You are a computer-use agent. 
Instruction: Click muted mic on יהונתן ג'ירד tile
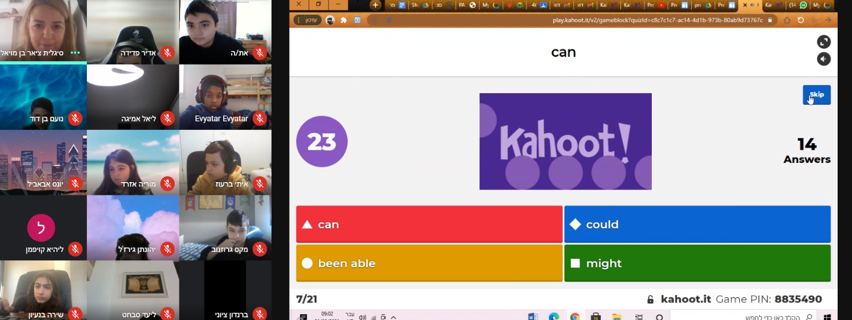(x=168, y=249)
